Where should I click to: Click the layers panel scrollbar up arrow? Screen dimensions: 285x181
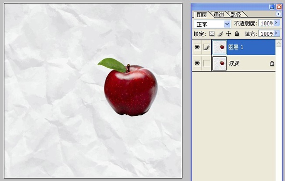(278, 43)
